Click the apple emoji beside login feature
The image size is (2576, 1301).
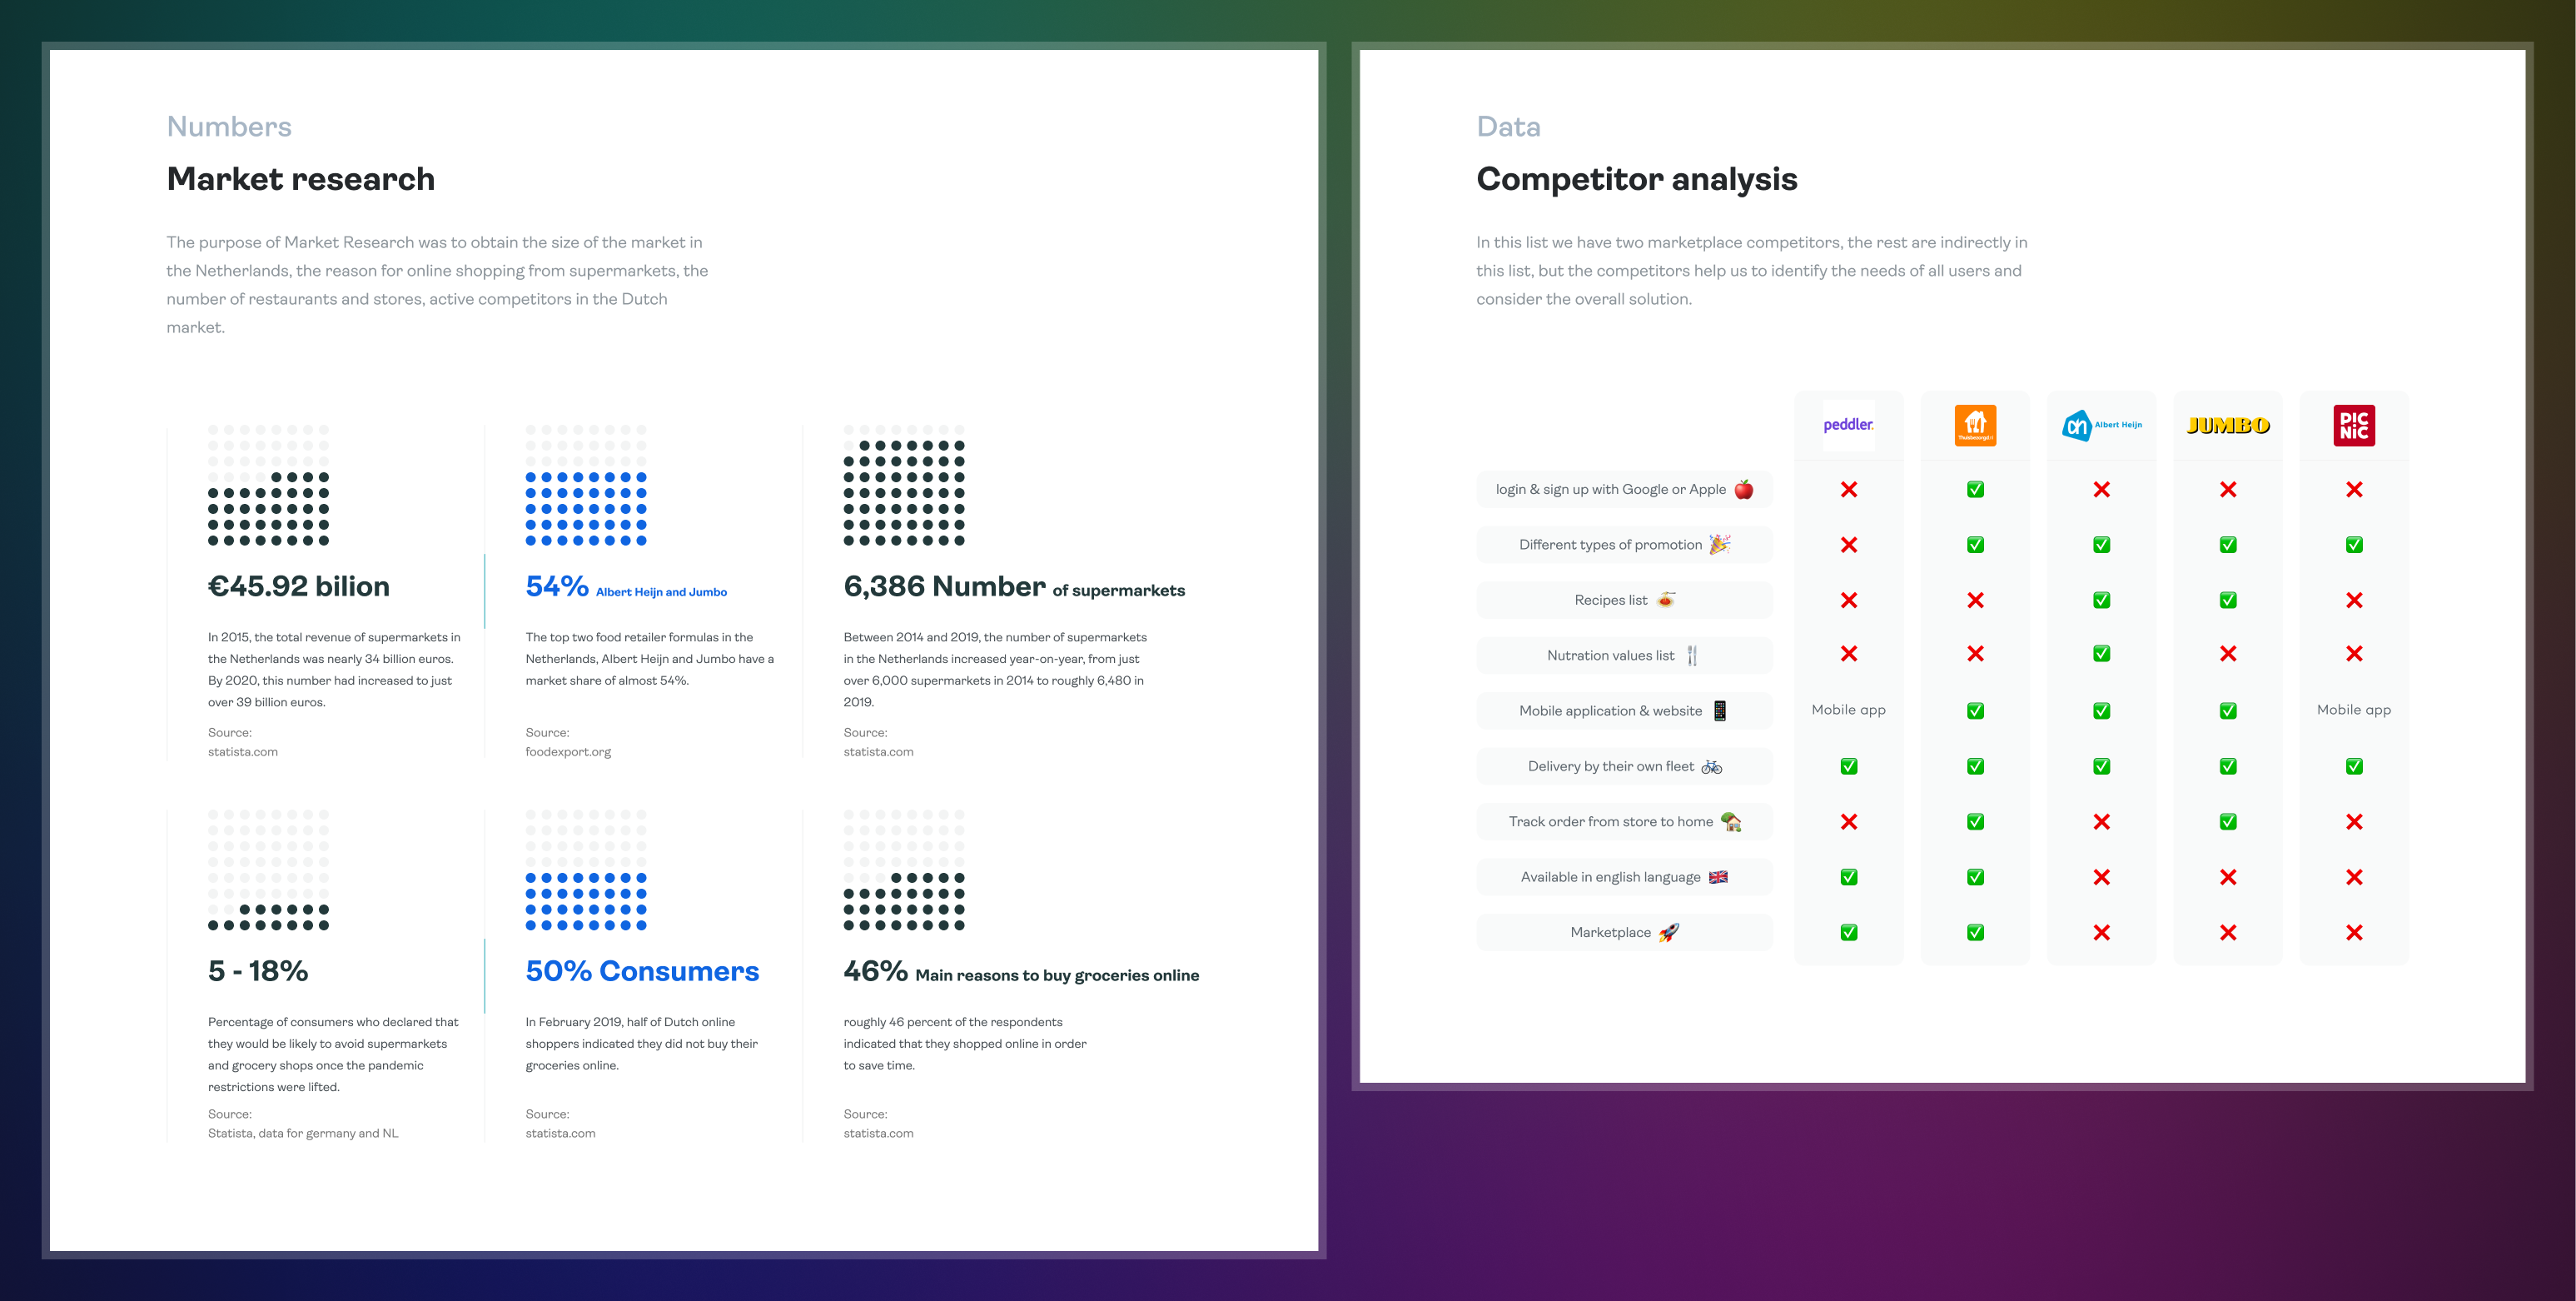[x=1743, y=490]
